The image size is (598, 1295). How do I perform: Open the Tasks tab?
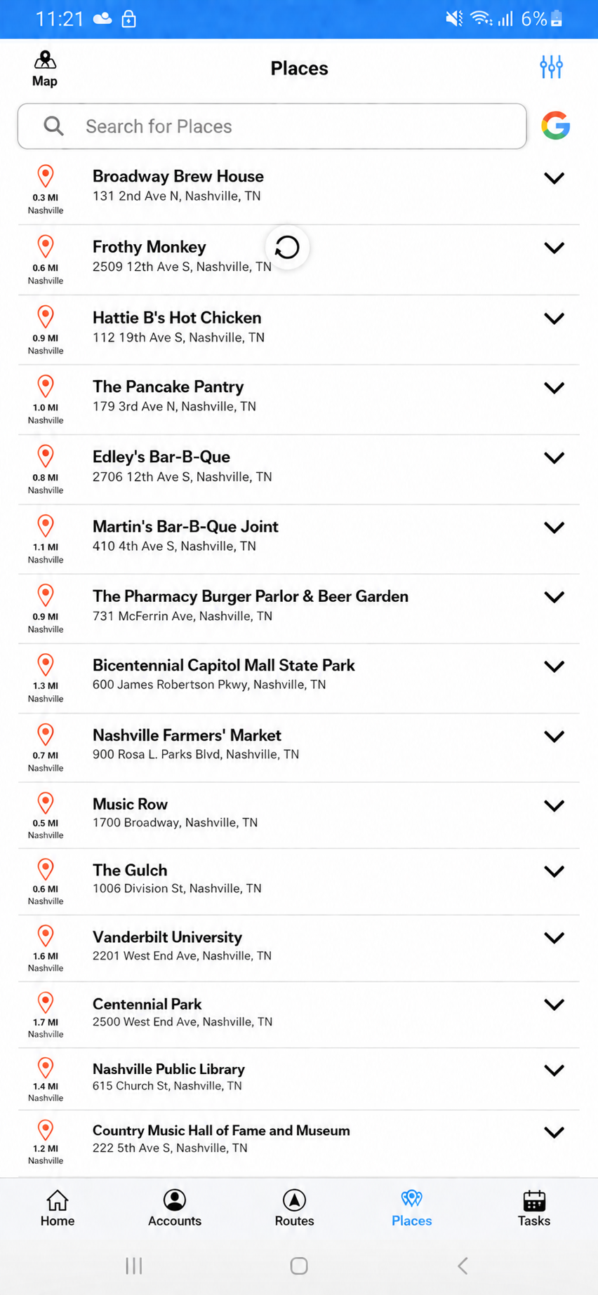(x=534, y=1209)
